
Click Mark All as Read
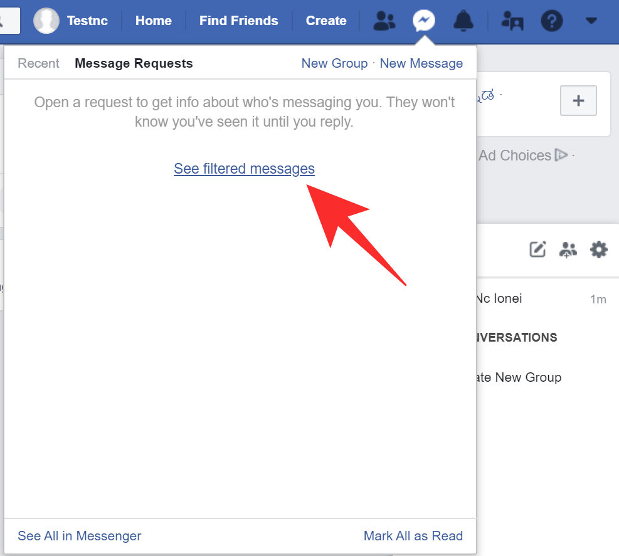413,536
